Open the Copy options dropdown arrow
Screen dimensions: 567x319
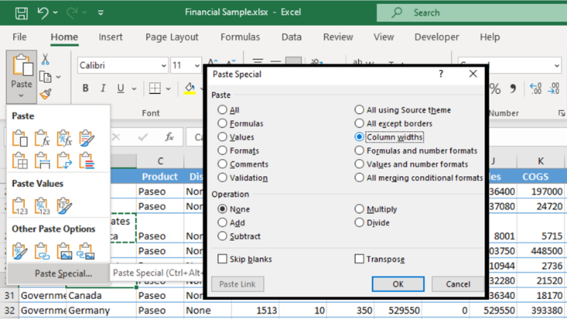click(x=58, y=78)
